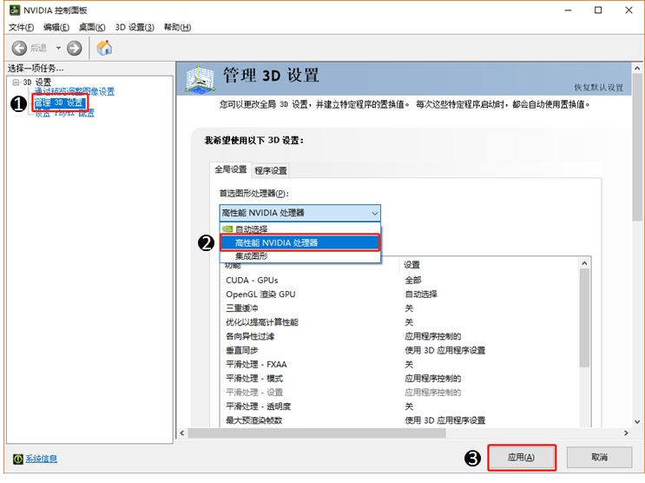Close the NVIDIA control panel window
Viewport: 645px width, 483px height.
(x=629, y=10)
